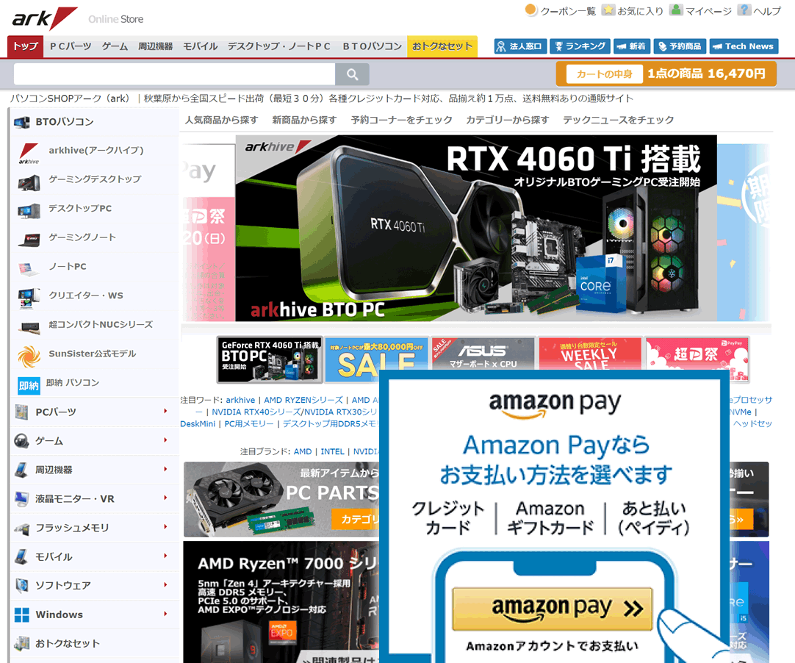Click the ark Online Store logo
This screenshot has width=795, height=663.
click(78, 19)
